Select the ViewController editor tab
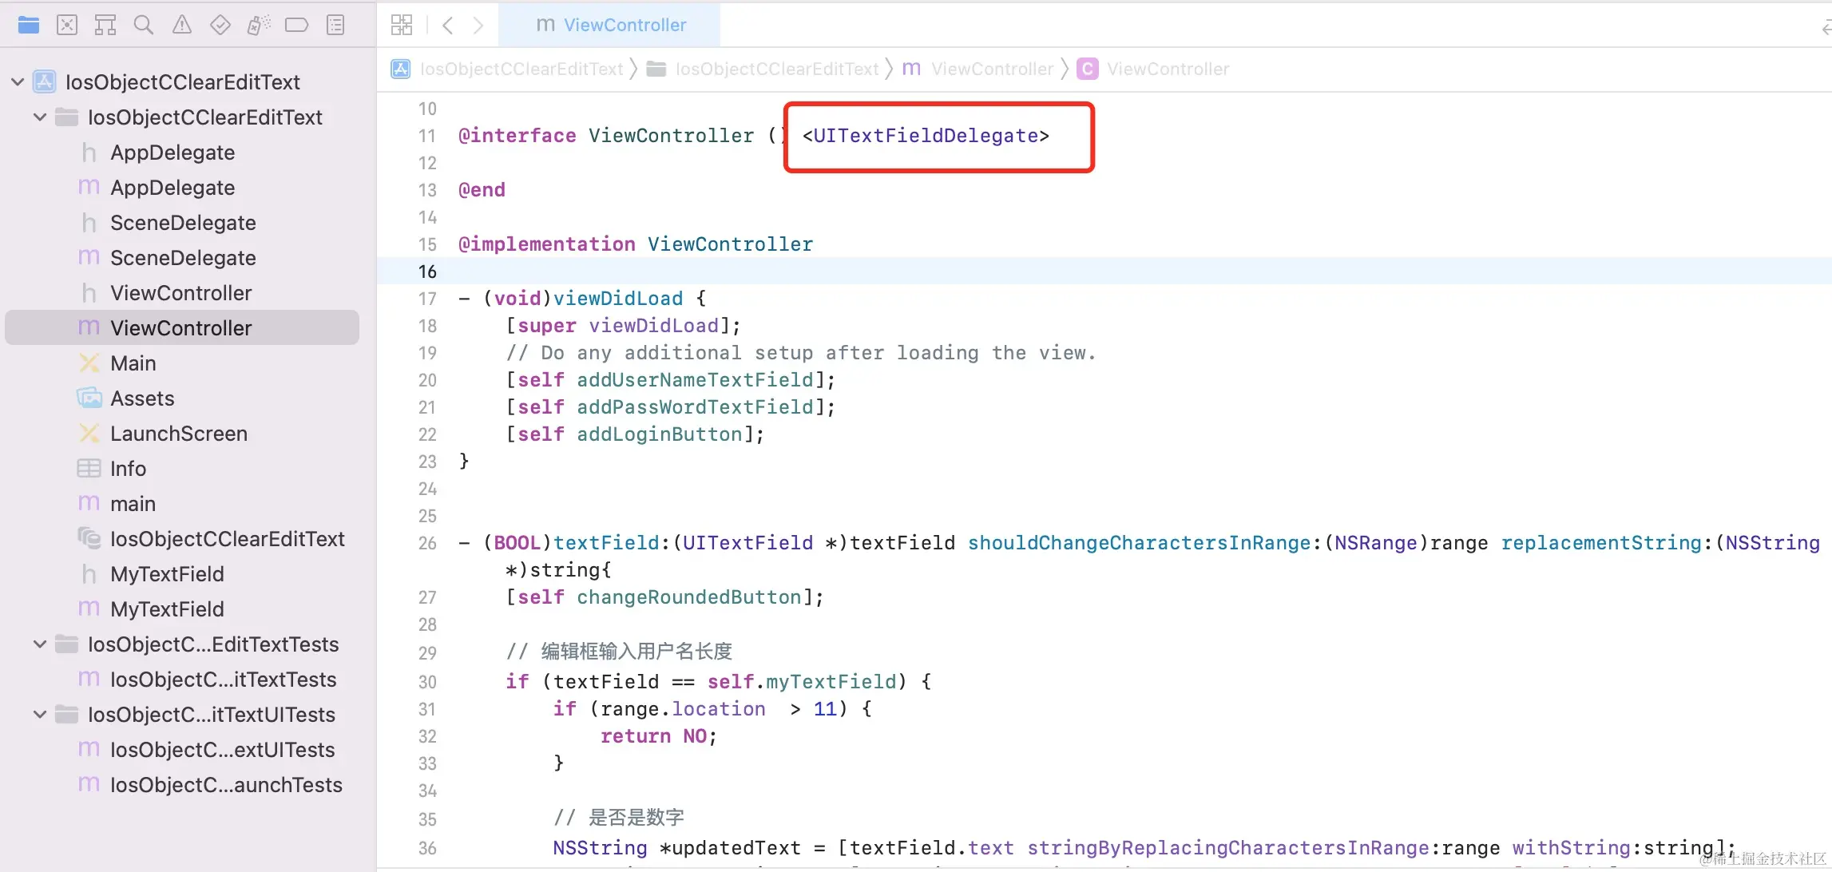The image size is (1832, 872). (x=610, y=26)
